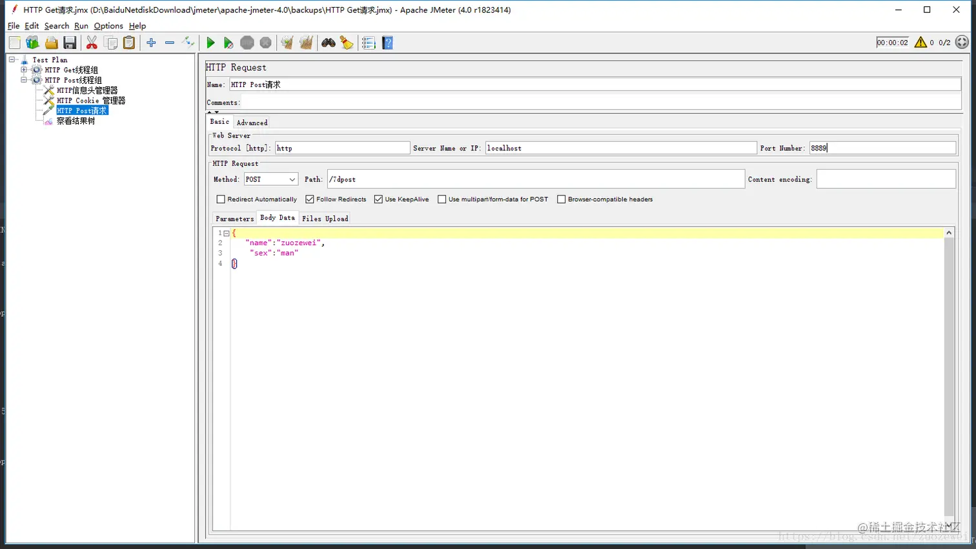
Task: Open the File menu
Action: [x=14, y=26]
